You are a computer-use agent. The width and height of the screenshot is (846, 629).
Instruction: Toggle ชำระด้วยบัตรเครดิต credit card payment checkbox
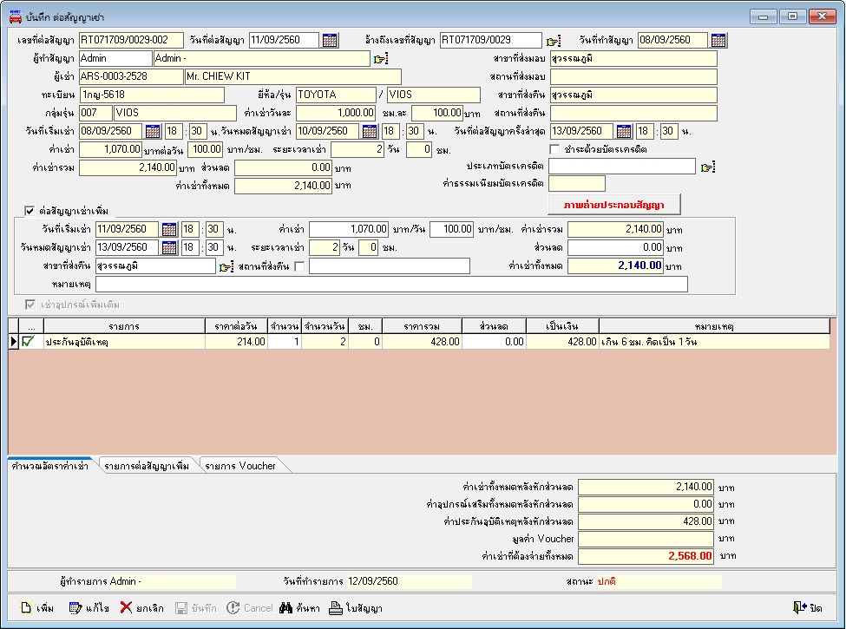554,149
